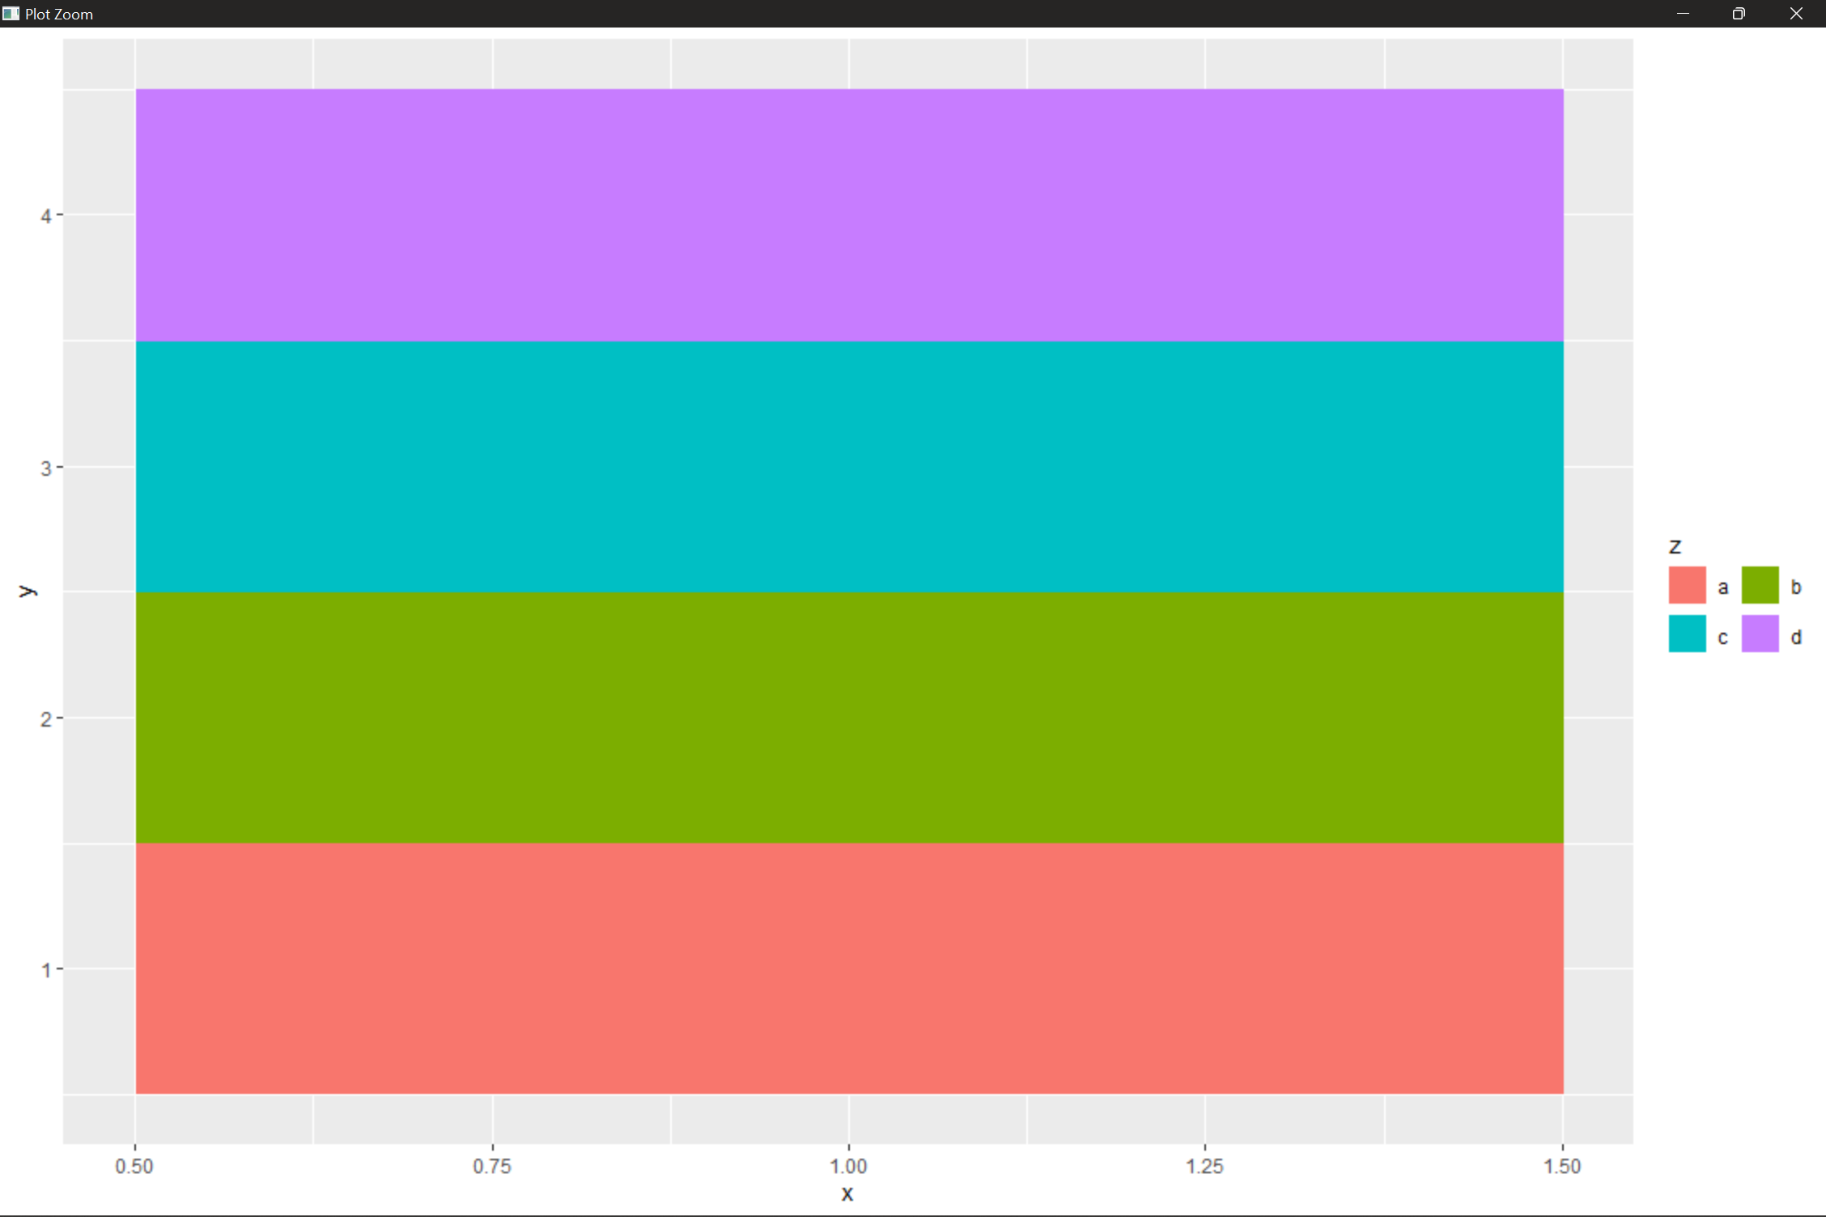Viewport: 1826px width, 1217px height.
Task: Click the 4 tick label on y axis
Action: click(46, 214)
